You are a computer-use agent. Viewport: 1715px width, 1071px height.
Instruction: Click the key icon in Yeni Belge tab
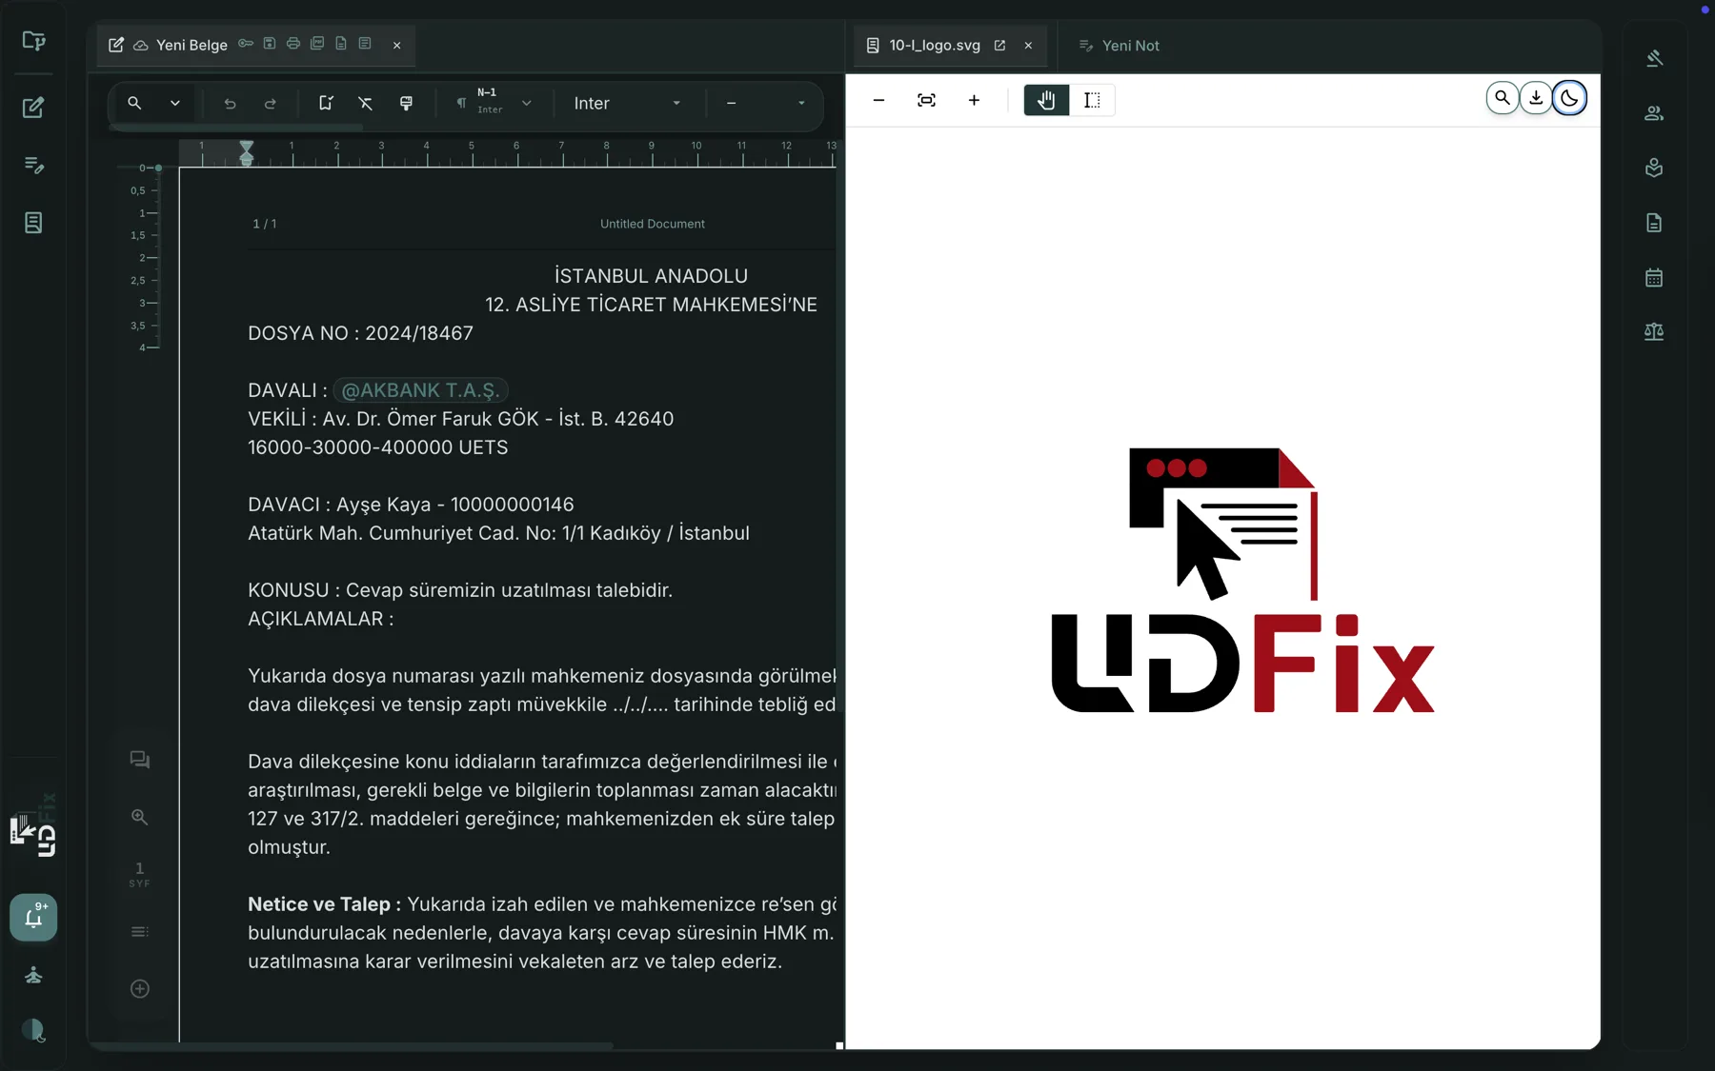pyautogui.click(x=246, y=44)
